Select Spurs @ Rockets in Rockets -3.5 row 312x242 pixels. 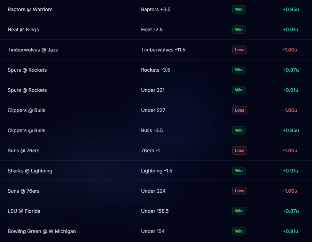pyautogui.click(x=27, y=70)
